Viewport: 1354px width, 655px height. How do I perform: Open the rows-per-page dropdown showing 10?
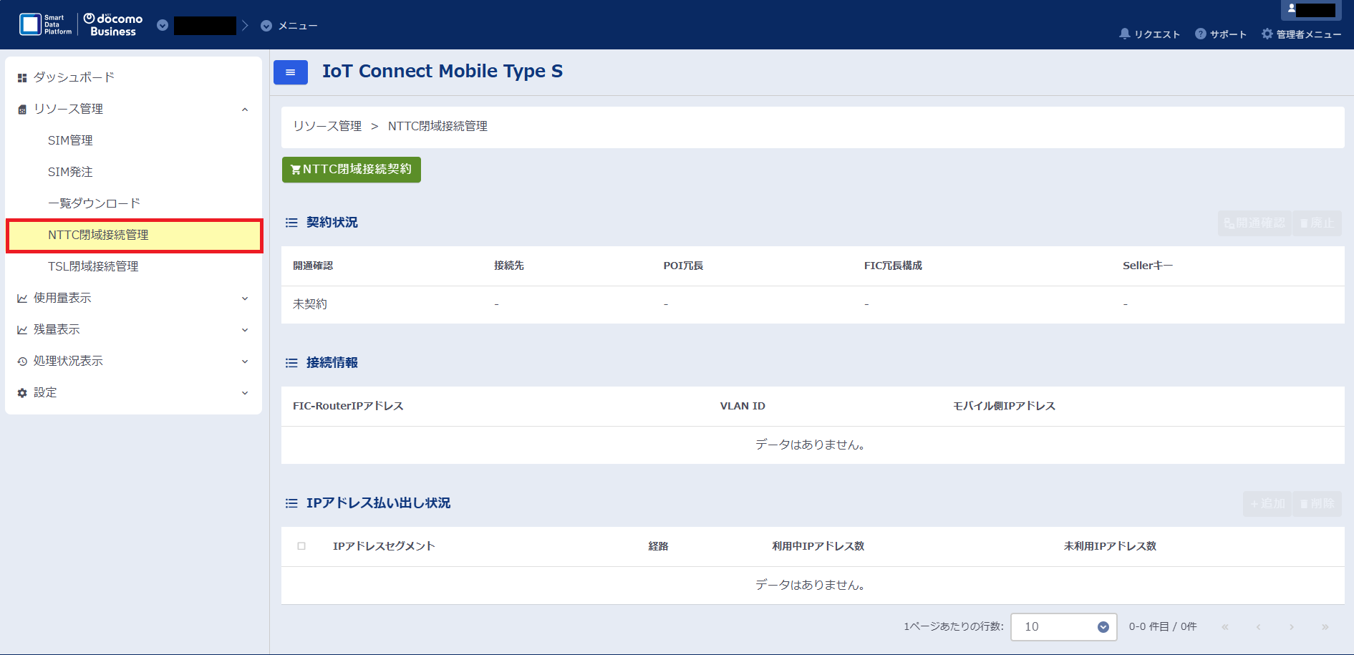[1063, 627]
